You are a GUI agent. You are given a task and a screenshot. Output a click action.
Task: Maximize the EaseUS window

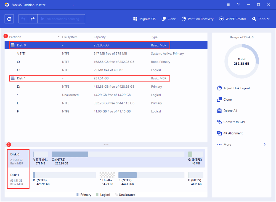tap(258, 5)
